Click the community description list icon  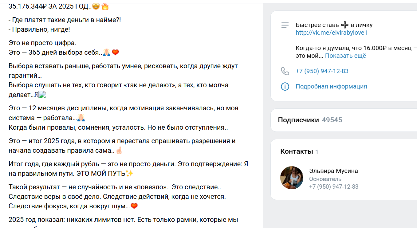click(285, 25)
